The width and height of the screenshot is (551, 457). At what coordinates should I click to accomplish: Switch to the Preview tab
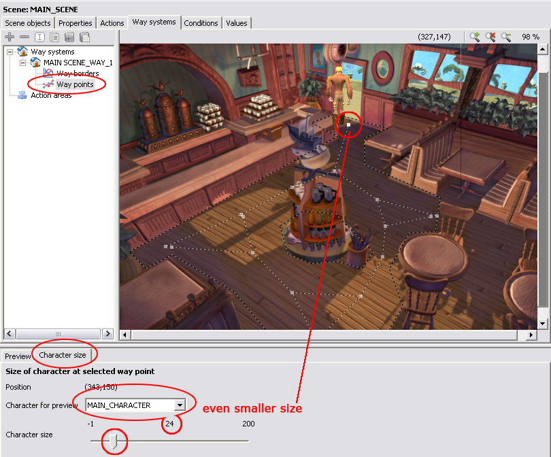[x=18, y=356]
